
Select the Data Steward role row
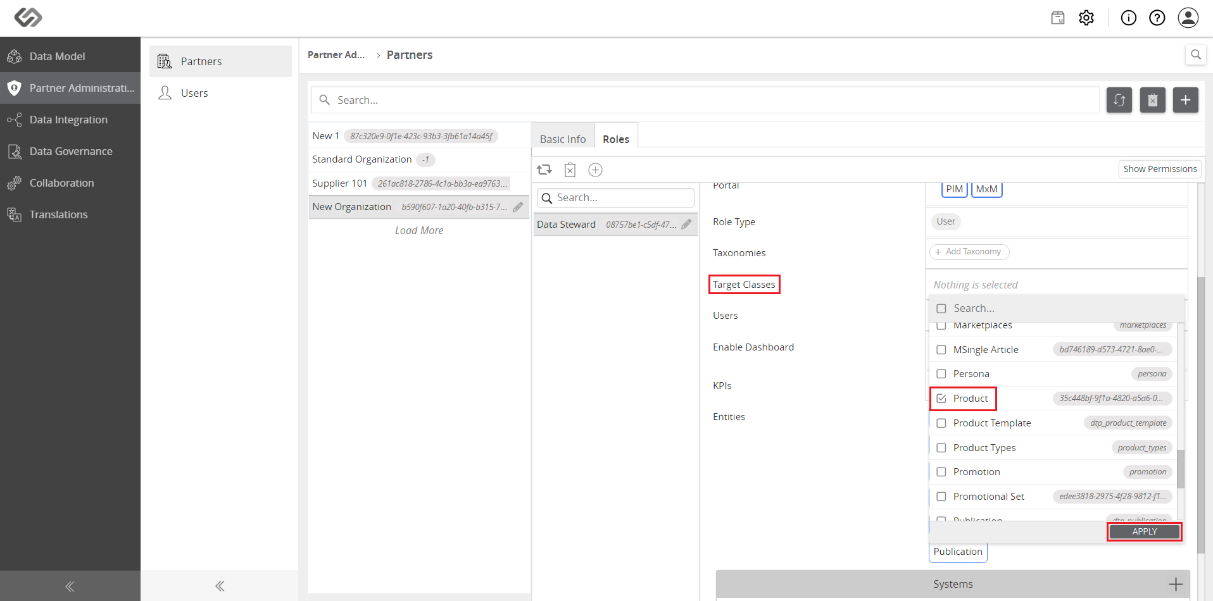point(615,225)
